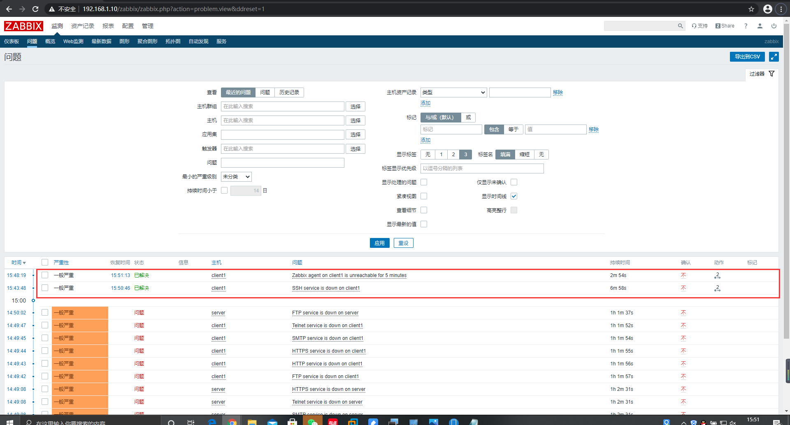The height and width of the screenshot is (425, 790).
Task: Open Chrome from the taskbar
Action: (x=232, y=422)
